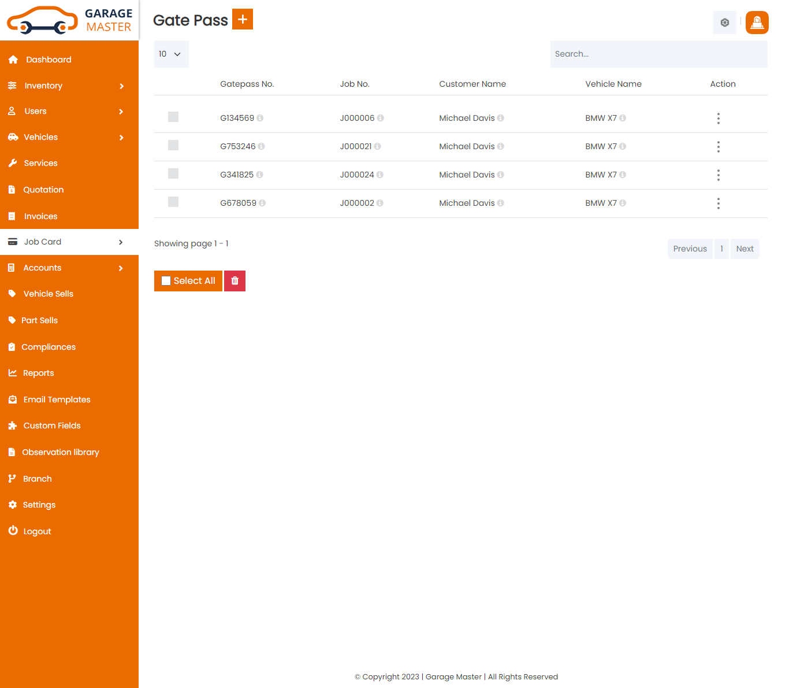This screenshot has height=688, width=789.
Task: Click the Search input field
Action: tap(658, 54)
